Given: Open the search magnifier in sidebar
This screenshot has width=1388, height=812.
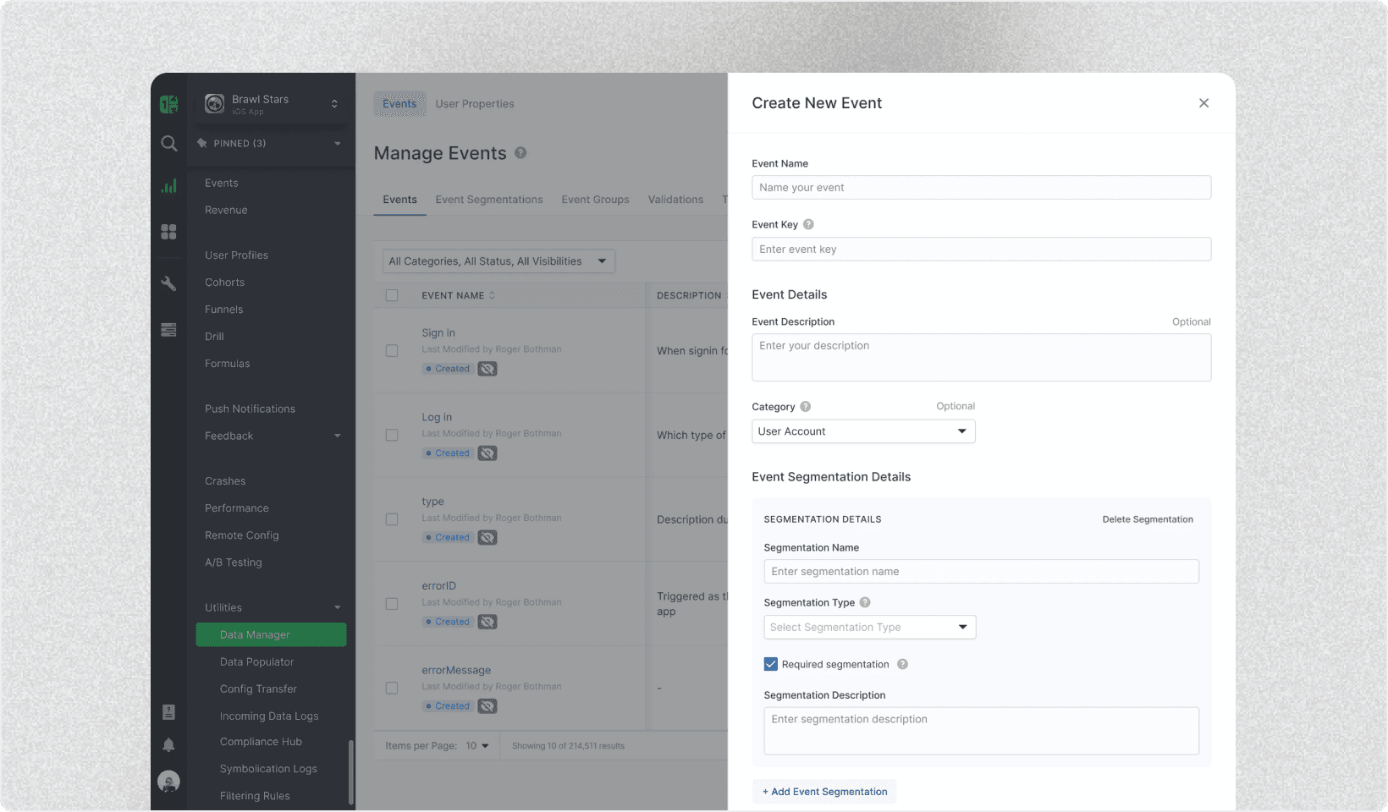Looking at the screenshot, I should 169,144.
